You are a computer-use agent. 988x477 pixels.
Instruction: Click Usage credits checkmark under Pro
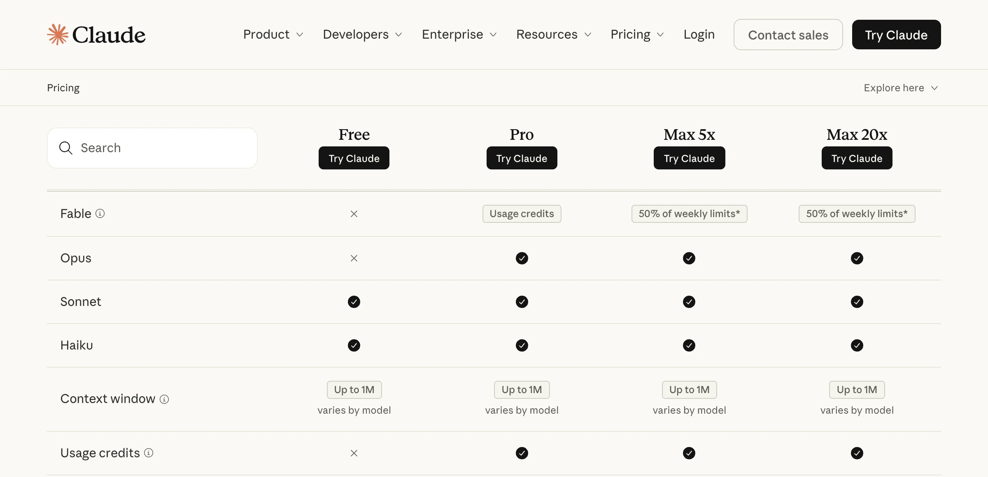(522, 453)
